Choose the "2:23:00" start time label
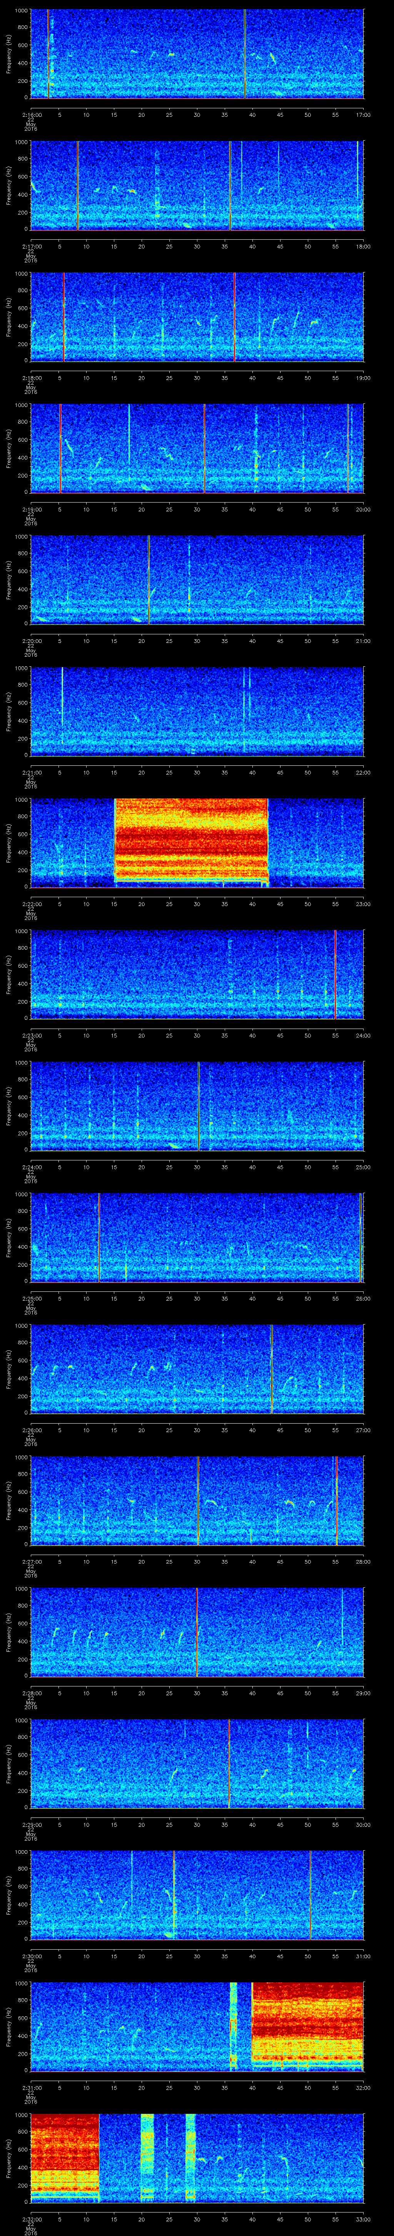The width and height of the screenshot is (394, 2236). pyautogui.click(x=31, y=1035)
